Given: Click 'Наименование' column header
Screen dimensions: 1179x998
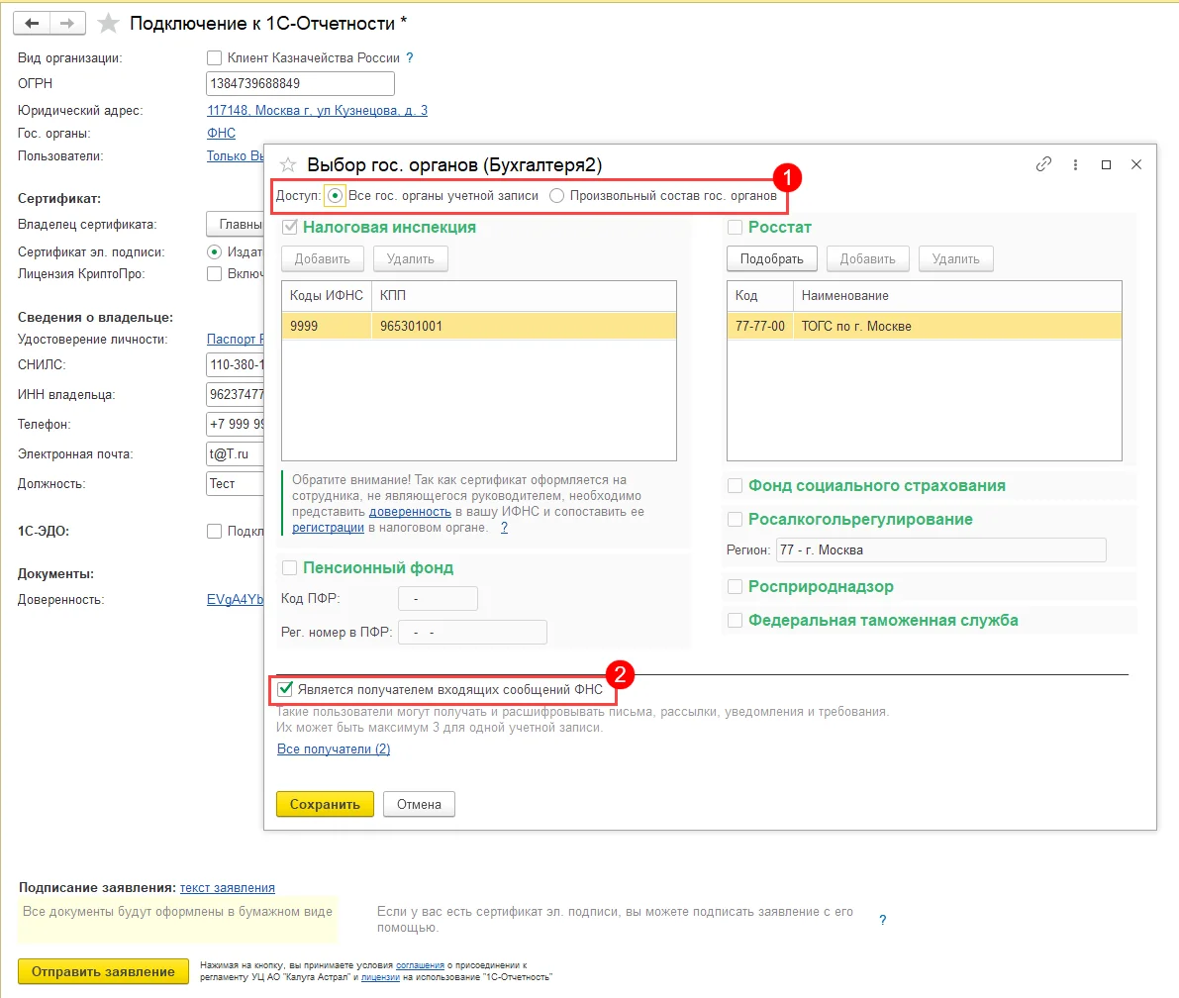Looking at the screenshot, I should [957, 296].
